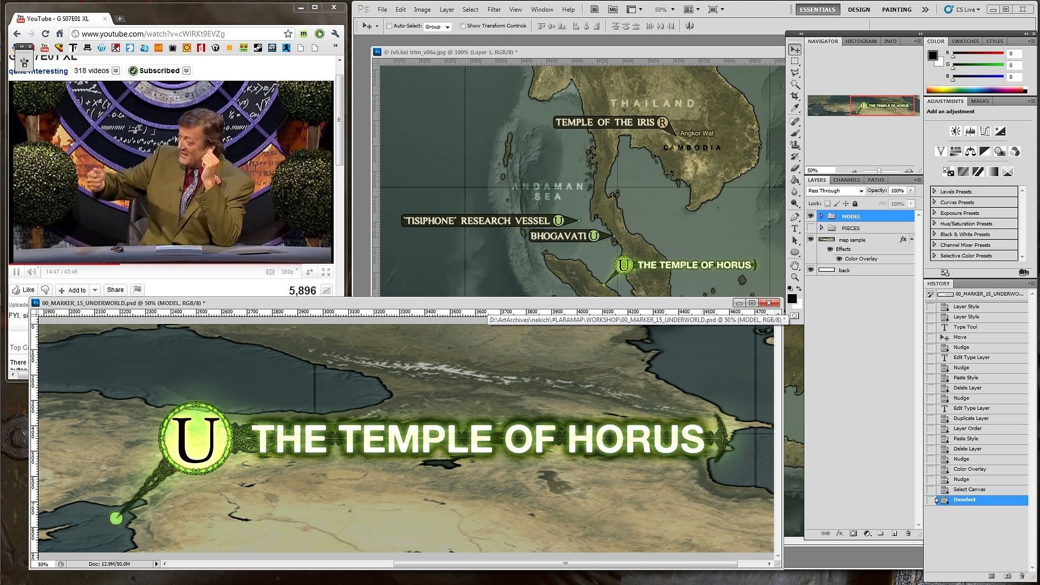Add a Curves adjustment
The height and width of the screenshot is (585, 1040).
[x=985, y=131]
